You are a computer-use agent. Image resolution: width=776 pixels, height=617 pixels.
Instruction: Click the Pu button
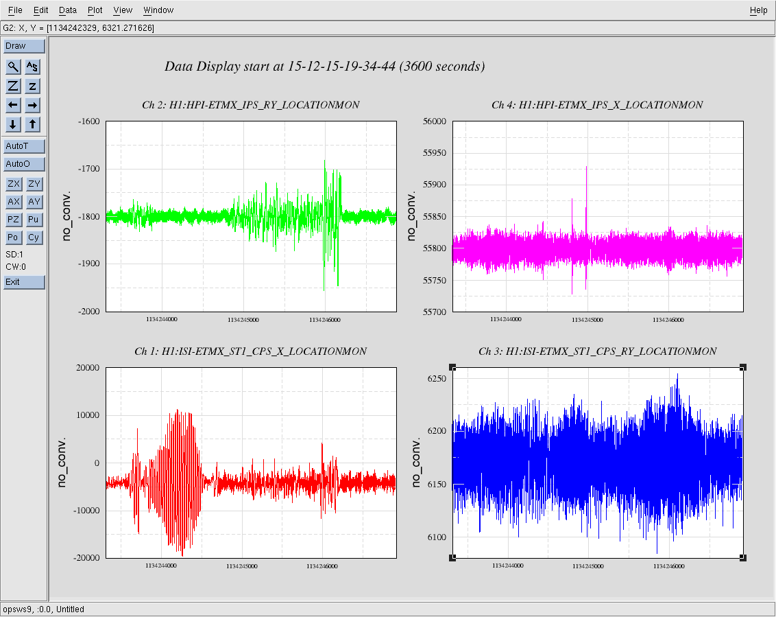click(34, 220)
